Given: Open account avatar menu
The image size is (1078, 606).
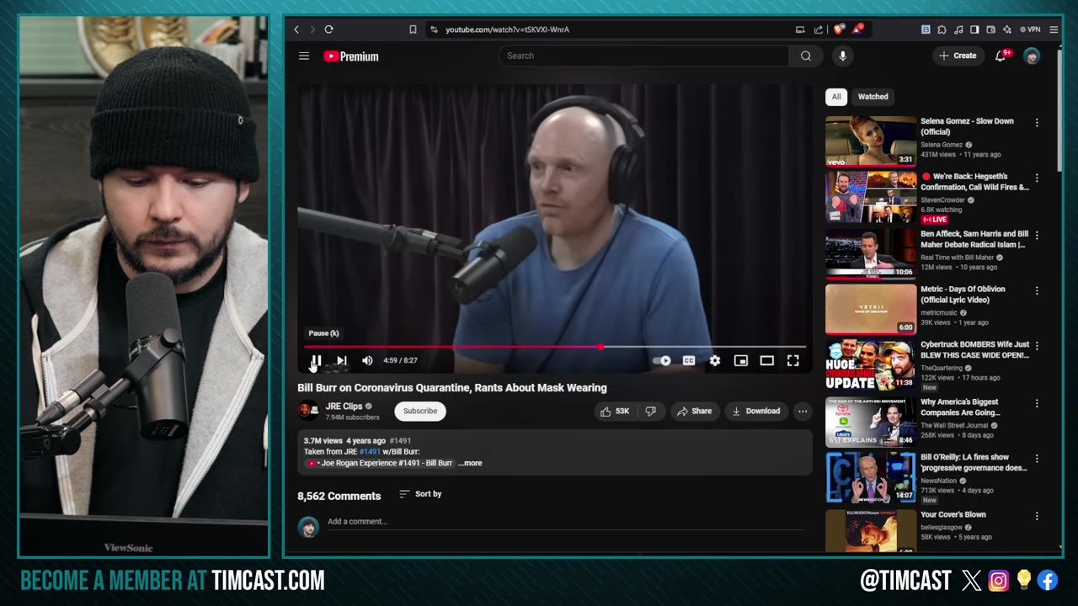Looking at the screenshot, I should [1032, 56].
